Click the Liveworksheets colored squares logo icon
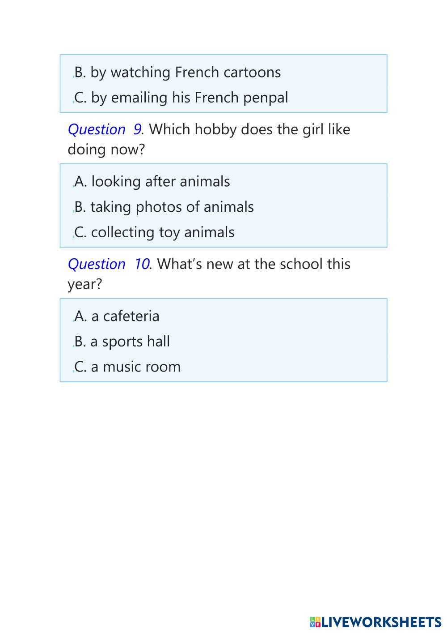 pos(315,622)
